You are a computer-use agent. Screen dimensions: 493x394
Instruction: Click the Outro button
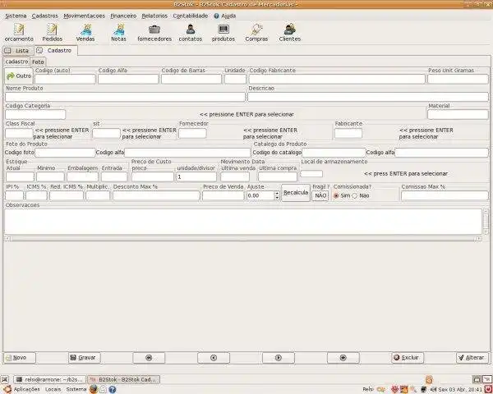(x=19, y=76)
